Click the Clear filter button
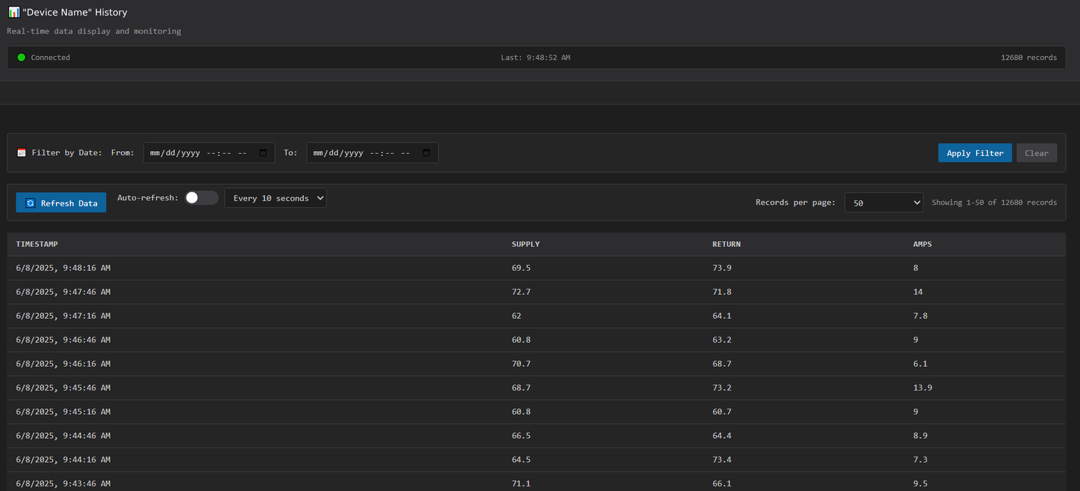 click(x=1037, y=153)
